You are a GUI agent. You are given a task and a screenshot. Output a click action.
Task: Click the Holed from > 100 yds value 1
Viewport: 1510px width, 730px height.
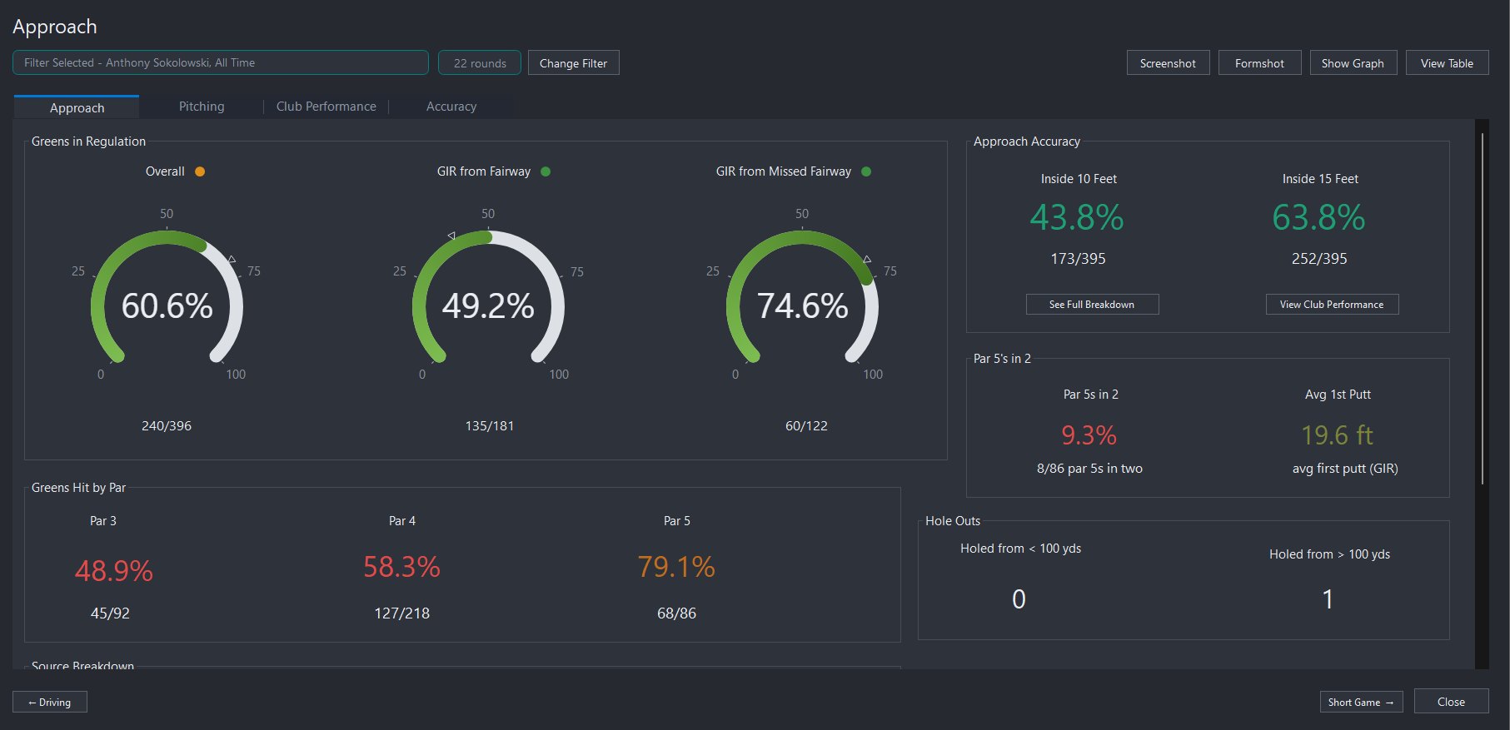pyautogui.click(x=1328, y=599)
